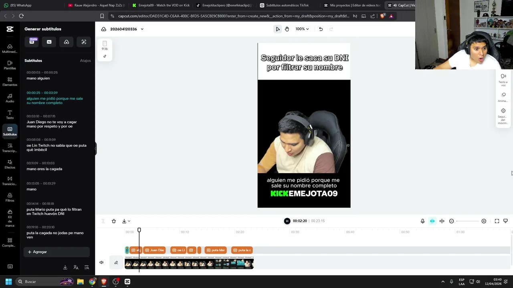The image size is (513, 288).
Task: Zoom in the timeline with plus icon
Action: (x=484, y=221)
